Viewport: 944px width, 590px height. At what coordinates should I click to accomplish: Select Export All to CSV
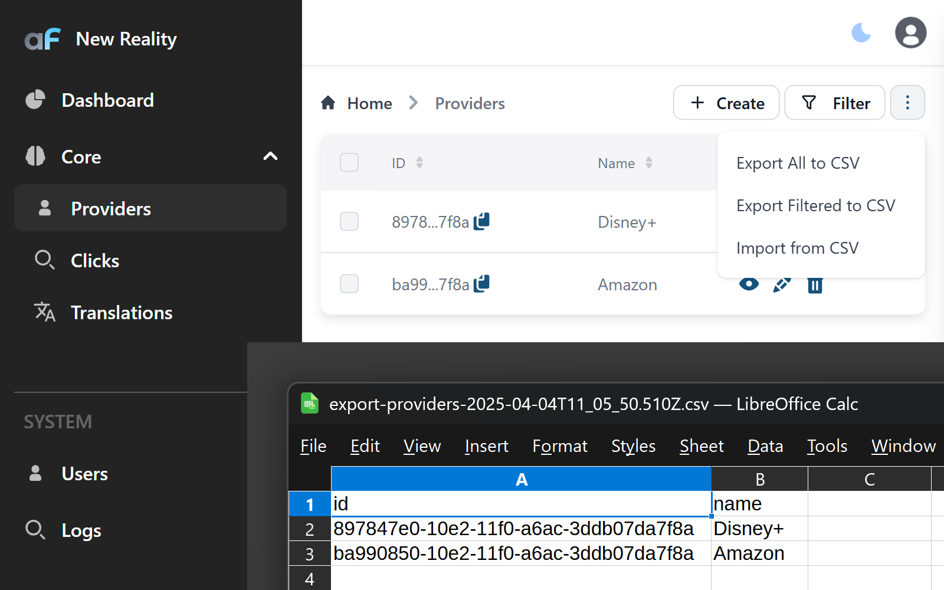pos(798,163)
